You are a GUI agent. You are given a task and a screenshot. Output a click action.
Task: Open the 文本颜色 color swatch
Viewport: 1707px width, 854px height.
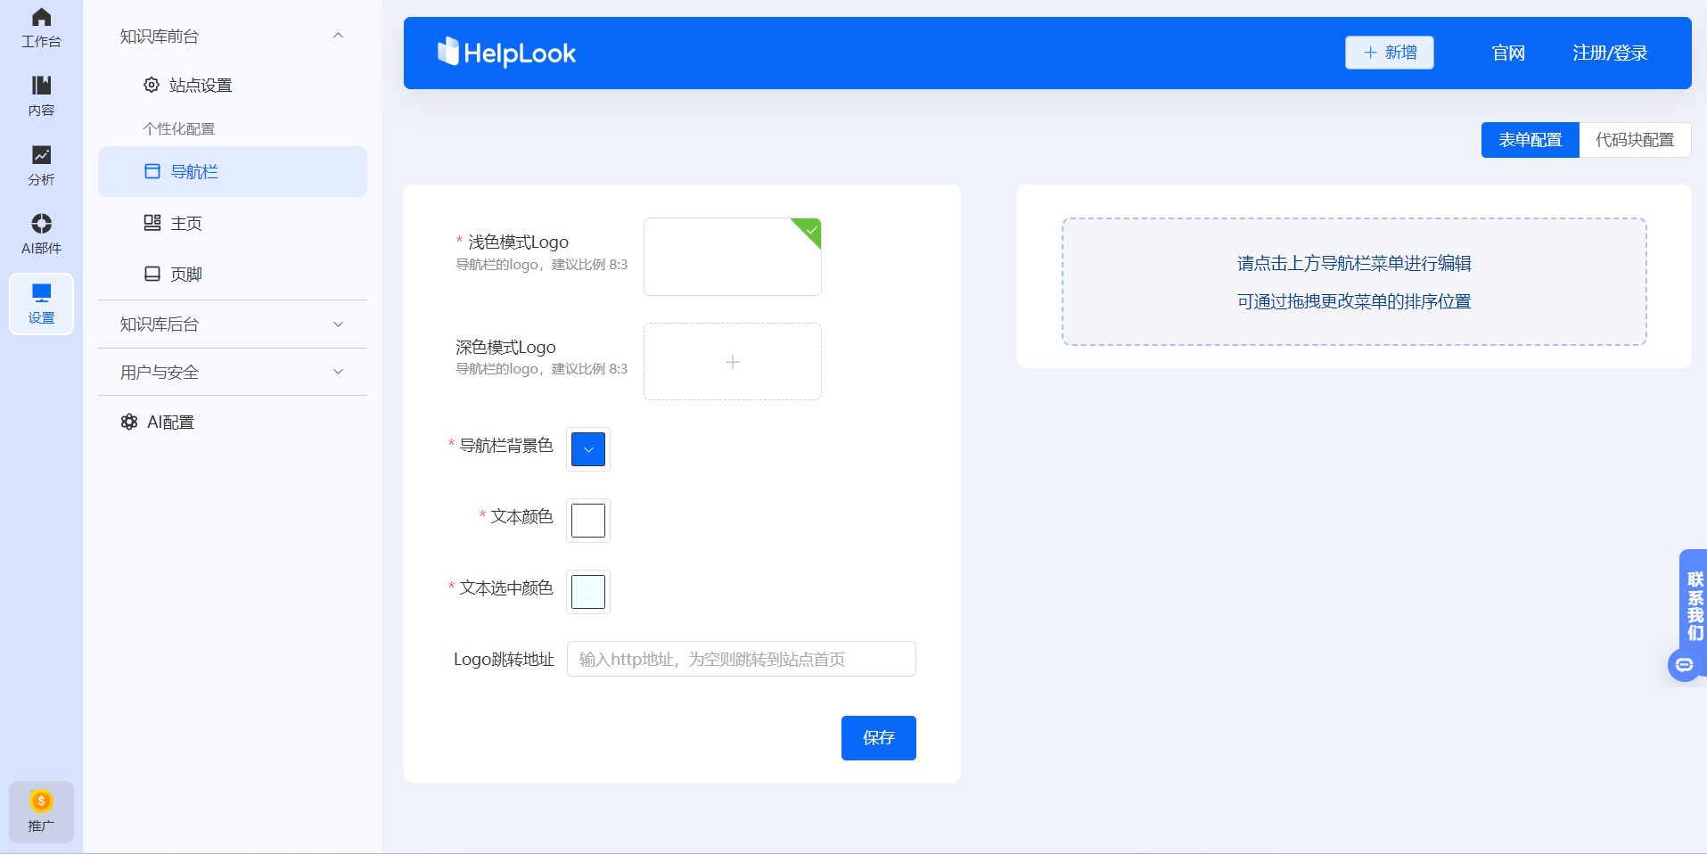(x=587, y=521)
